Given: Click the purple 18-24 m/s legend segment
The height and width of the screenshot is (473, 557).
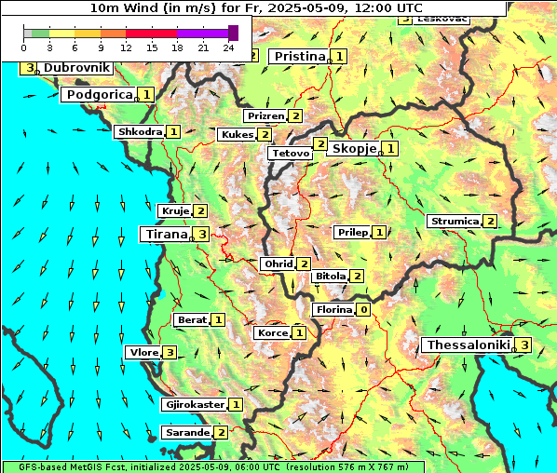Looking at the screenshot, I should tap(203, 34).
